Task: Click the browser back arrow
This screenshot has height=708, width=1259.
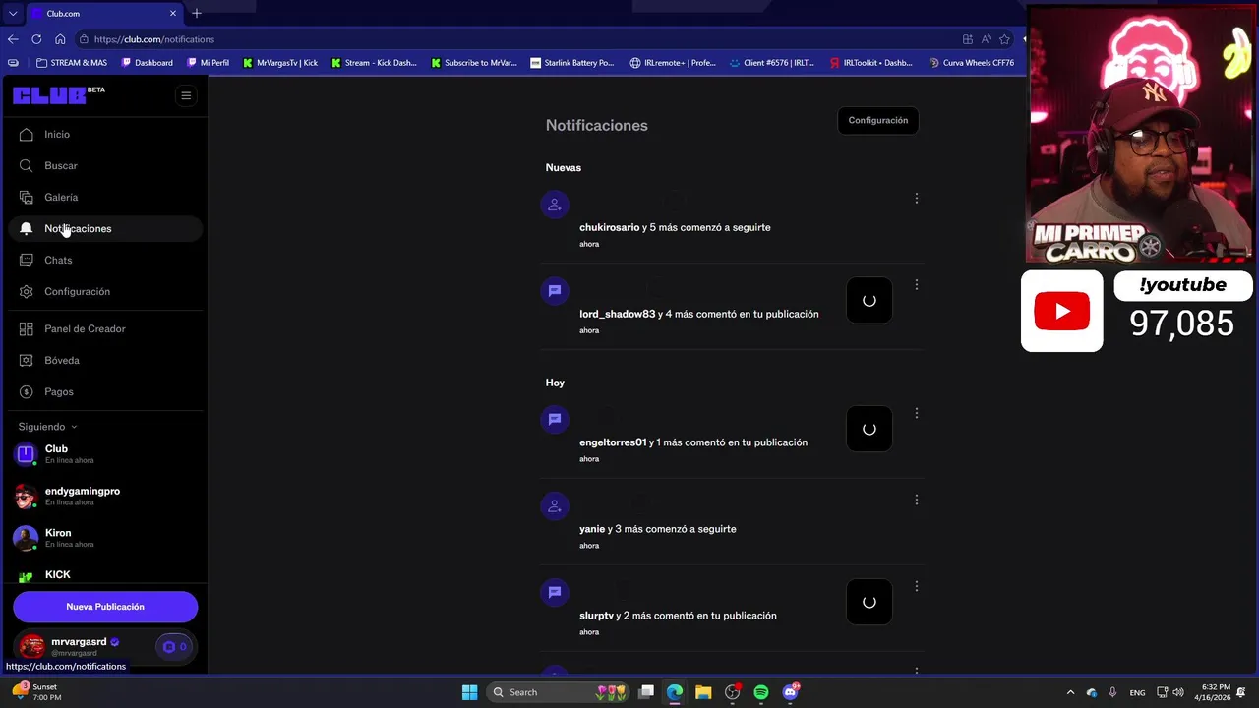Action: tap(13, 39)
